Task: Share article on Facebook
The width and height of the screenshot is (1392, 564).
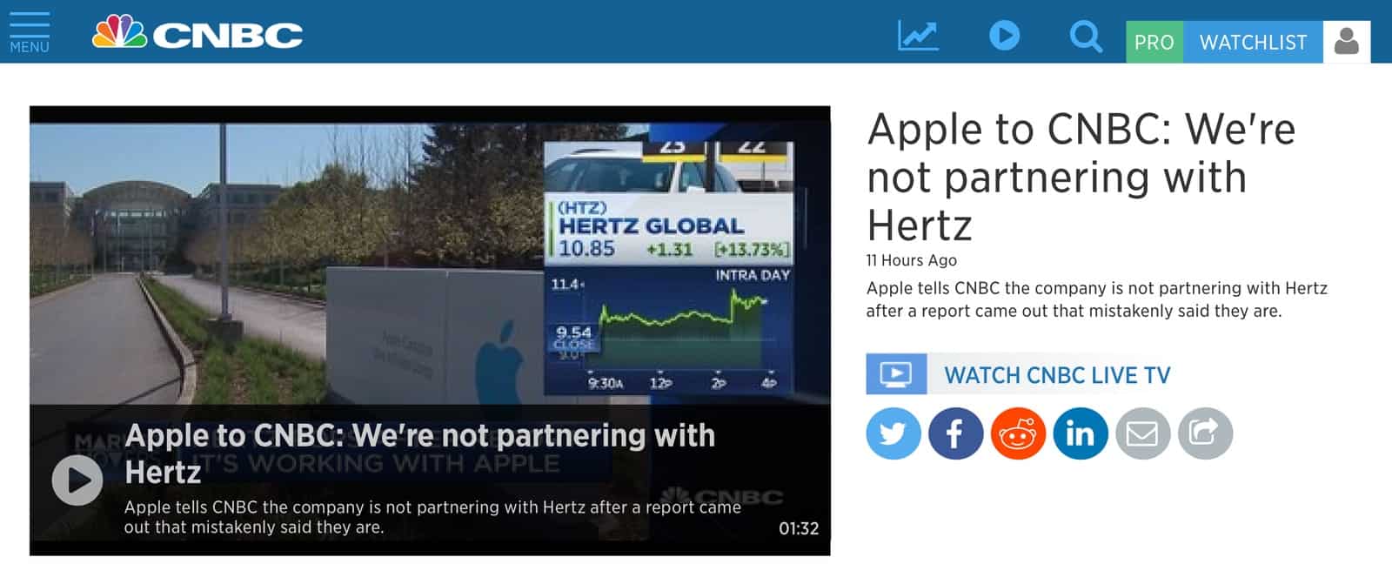Action: pyautogui.click(x=955, y=433)
